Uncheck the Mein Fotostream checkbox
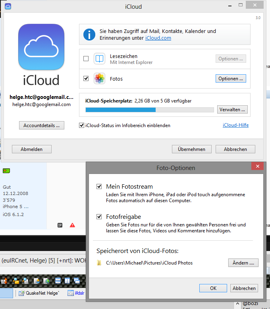 tap(99, 186)
